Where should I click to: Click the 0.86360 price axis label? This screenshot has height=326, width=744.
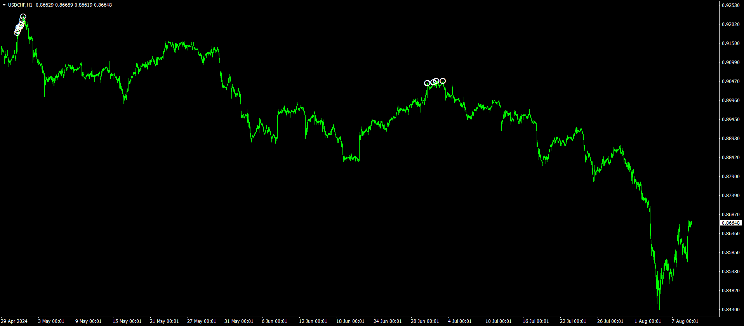point(730,234)
